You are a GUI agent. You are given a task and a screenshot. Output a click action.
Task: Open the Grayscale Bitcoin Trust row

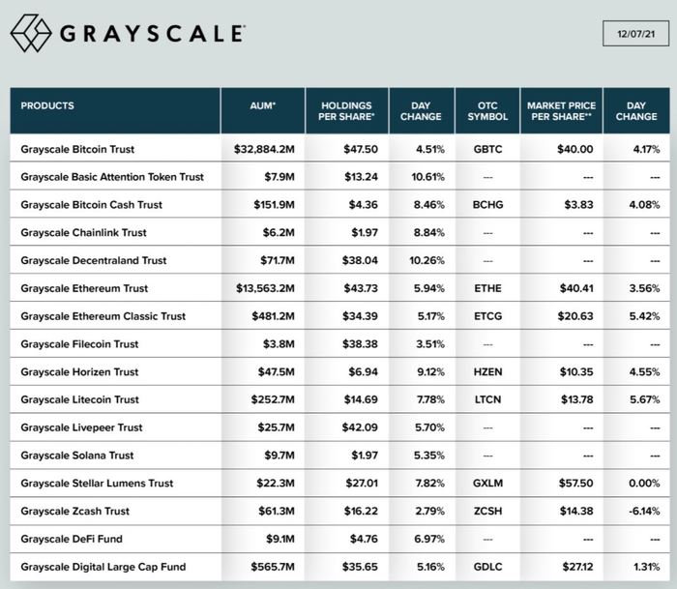point(77,149)
